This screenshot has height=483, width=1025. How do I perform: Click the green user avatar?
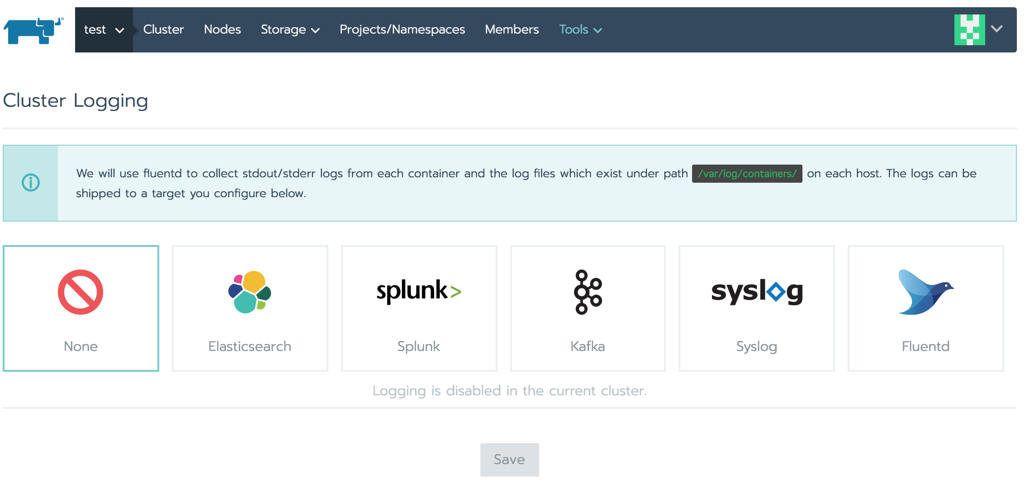pos(969,30)
